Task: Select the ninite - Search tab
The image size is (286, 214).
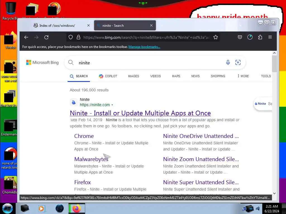Action: [125, 25]
